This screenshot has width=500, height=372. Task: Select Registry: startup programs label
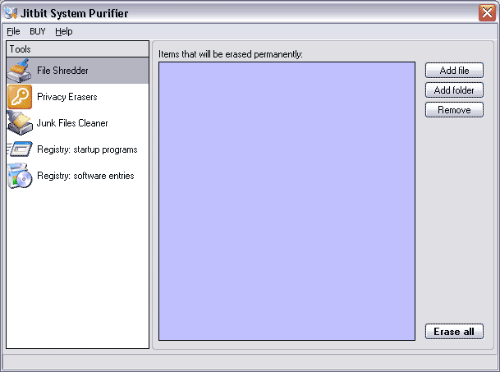click(87, 149)
